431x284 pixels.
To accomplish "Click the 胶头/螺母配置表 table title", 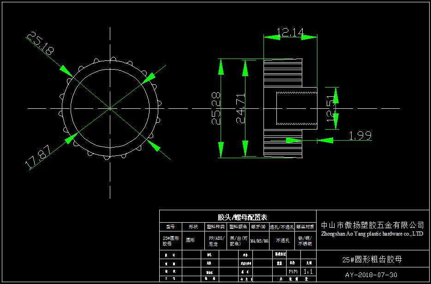I will point(242,218).
